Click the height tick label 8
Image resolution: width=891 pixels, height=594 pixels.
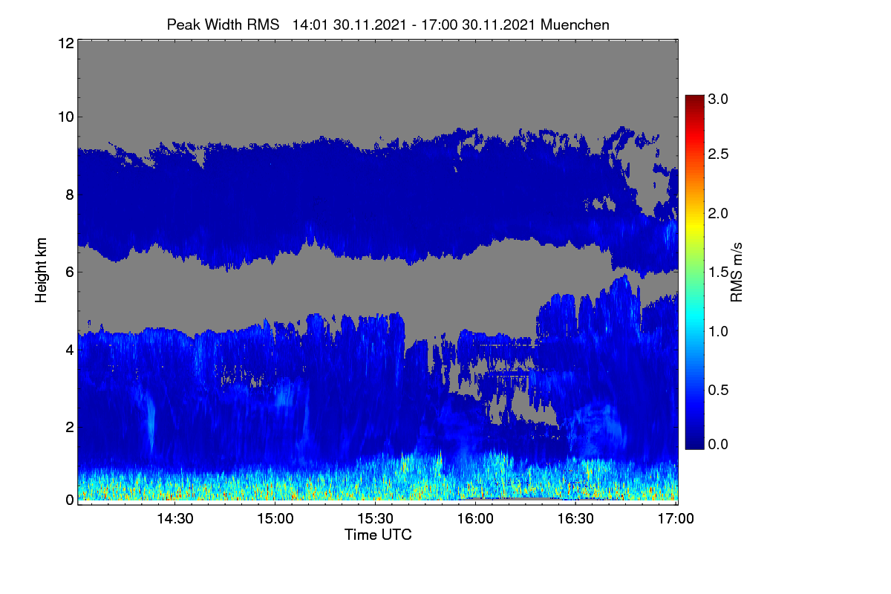69,195
